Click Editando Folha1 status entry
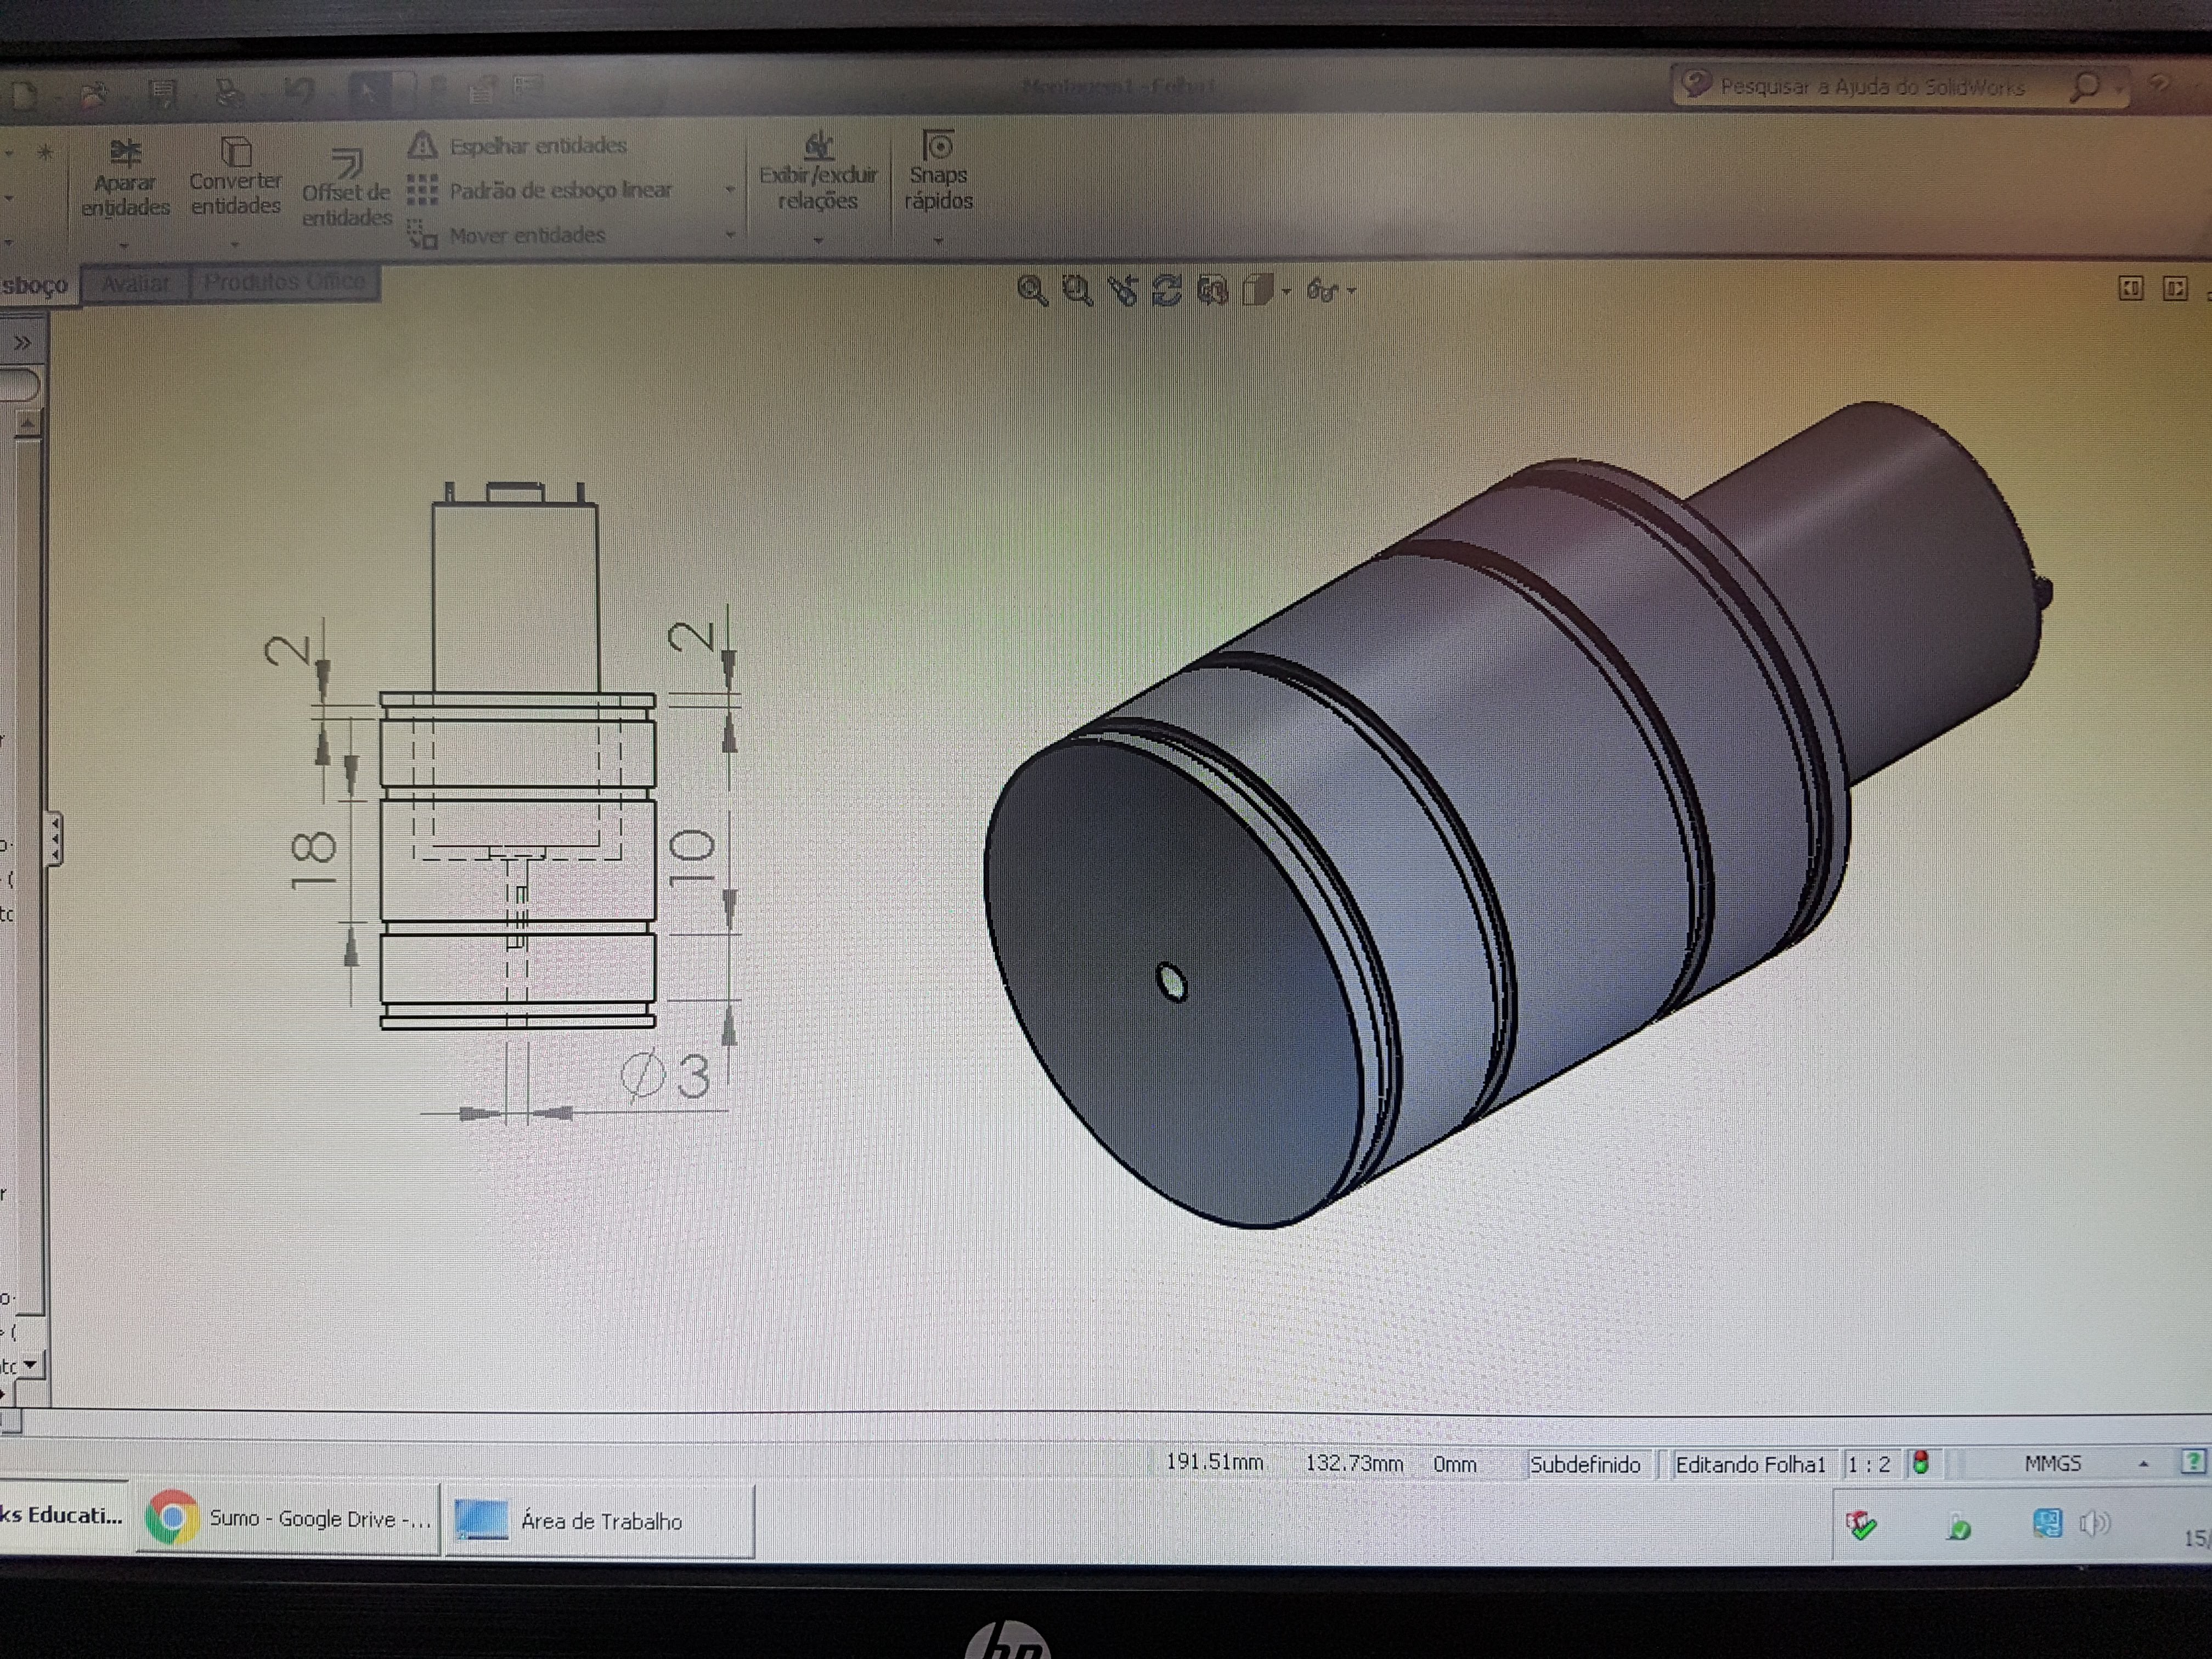The height and width of the screenshot is (1659, 2212). coord(1750,1465)
